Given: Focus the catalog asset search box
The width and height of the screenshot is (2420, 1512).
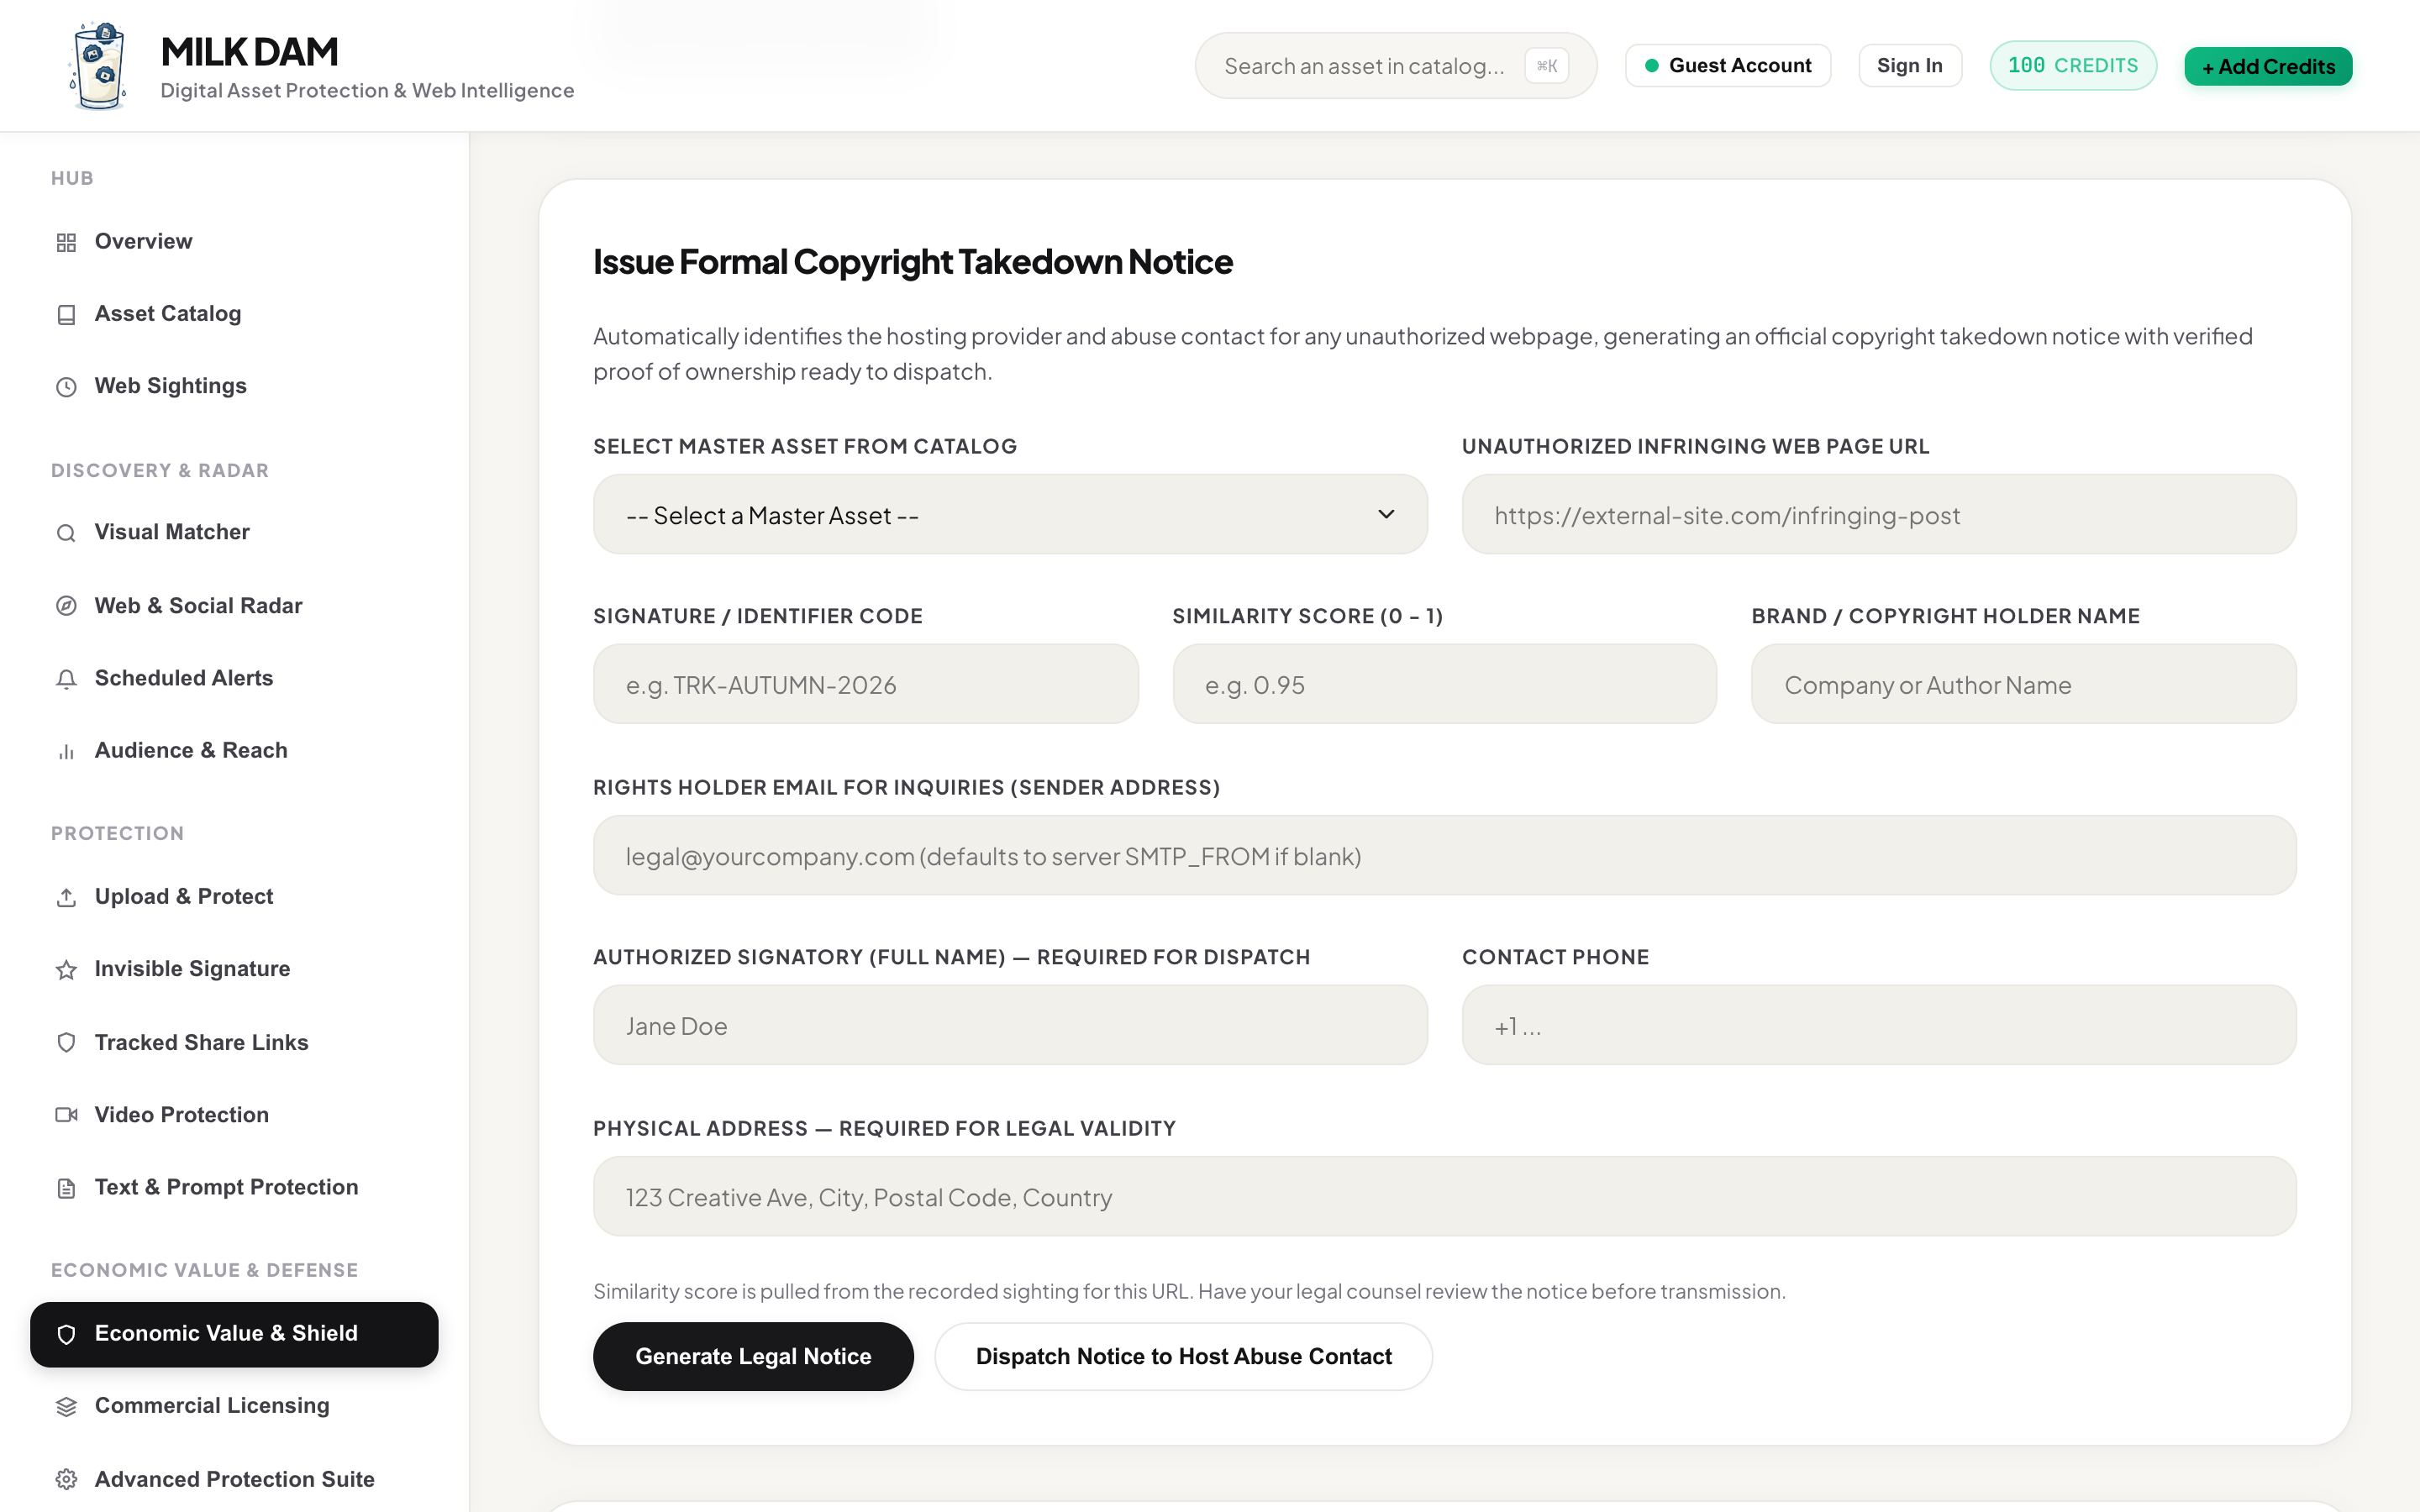Looking at the screenshot, I should [1396, 66].
